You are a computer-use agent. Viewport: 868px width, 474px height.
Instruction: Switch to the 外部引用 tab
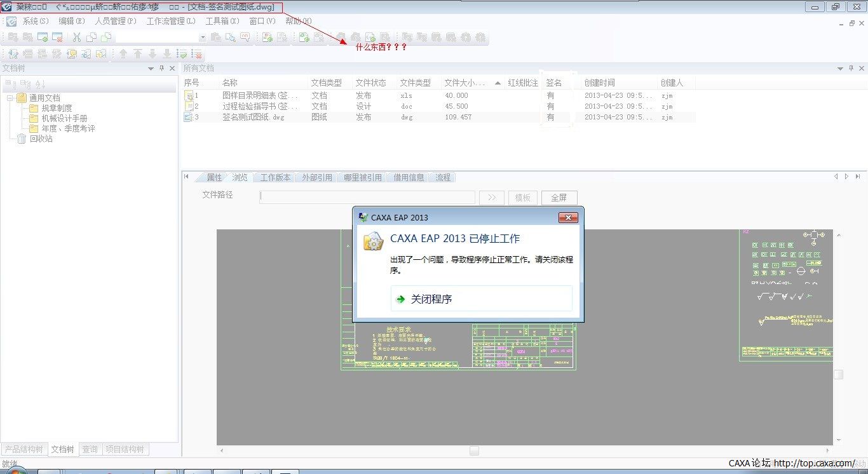(x=317, y=177)
